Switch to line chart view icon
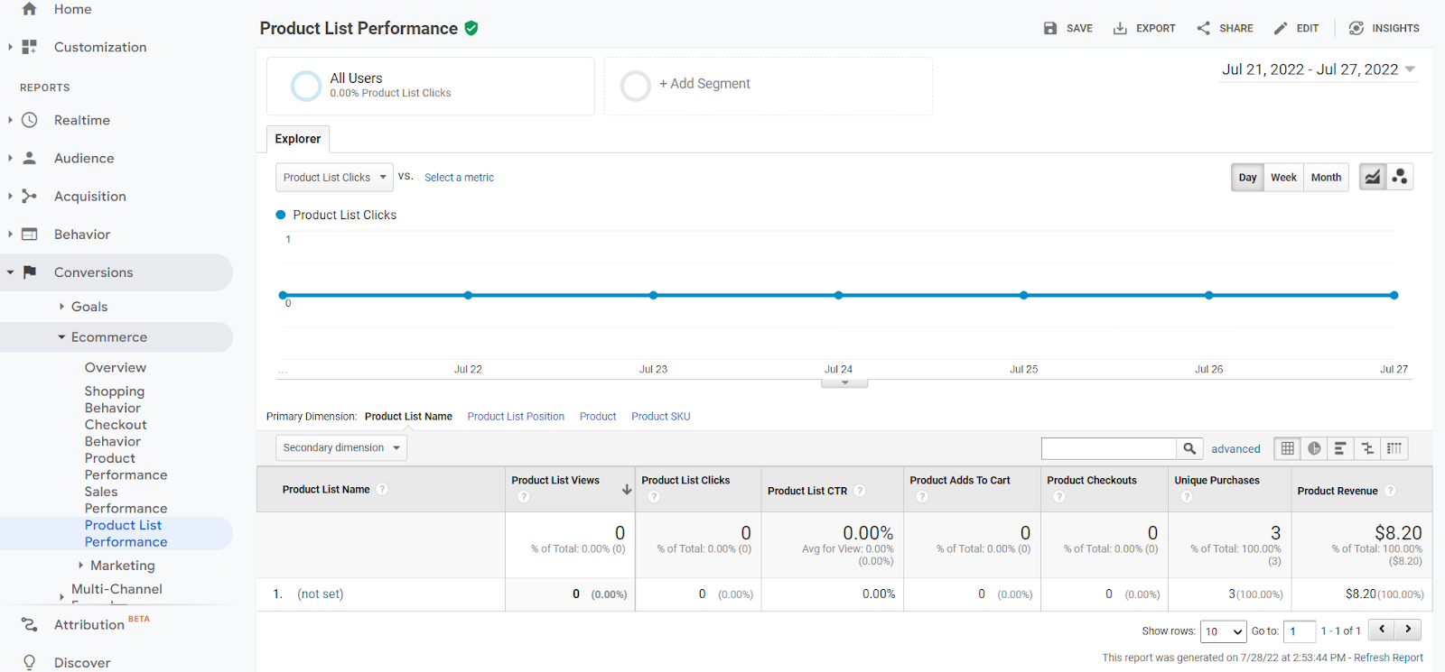Viewport: 1445px width, 672px height. (x=1372, y=177)
